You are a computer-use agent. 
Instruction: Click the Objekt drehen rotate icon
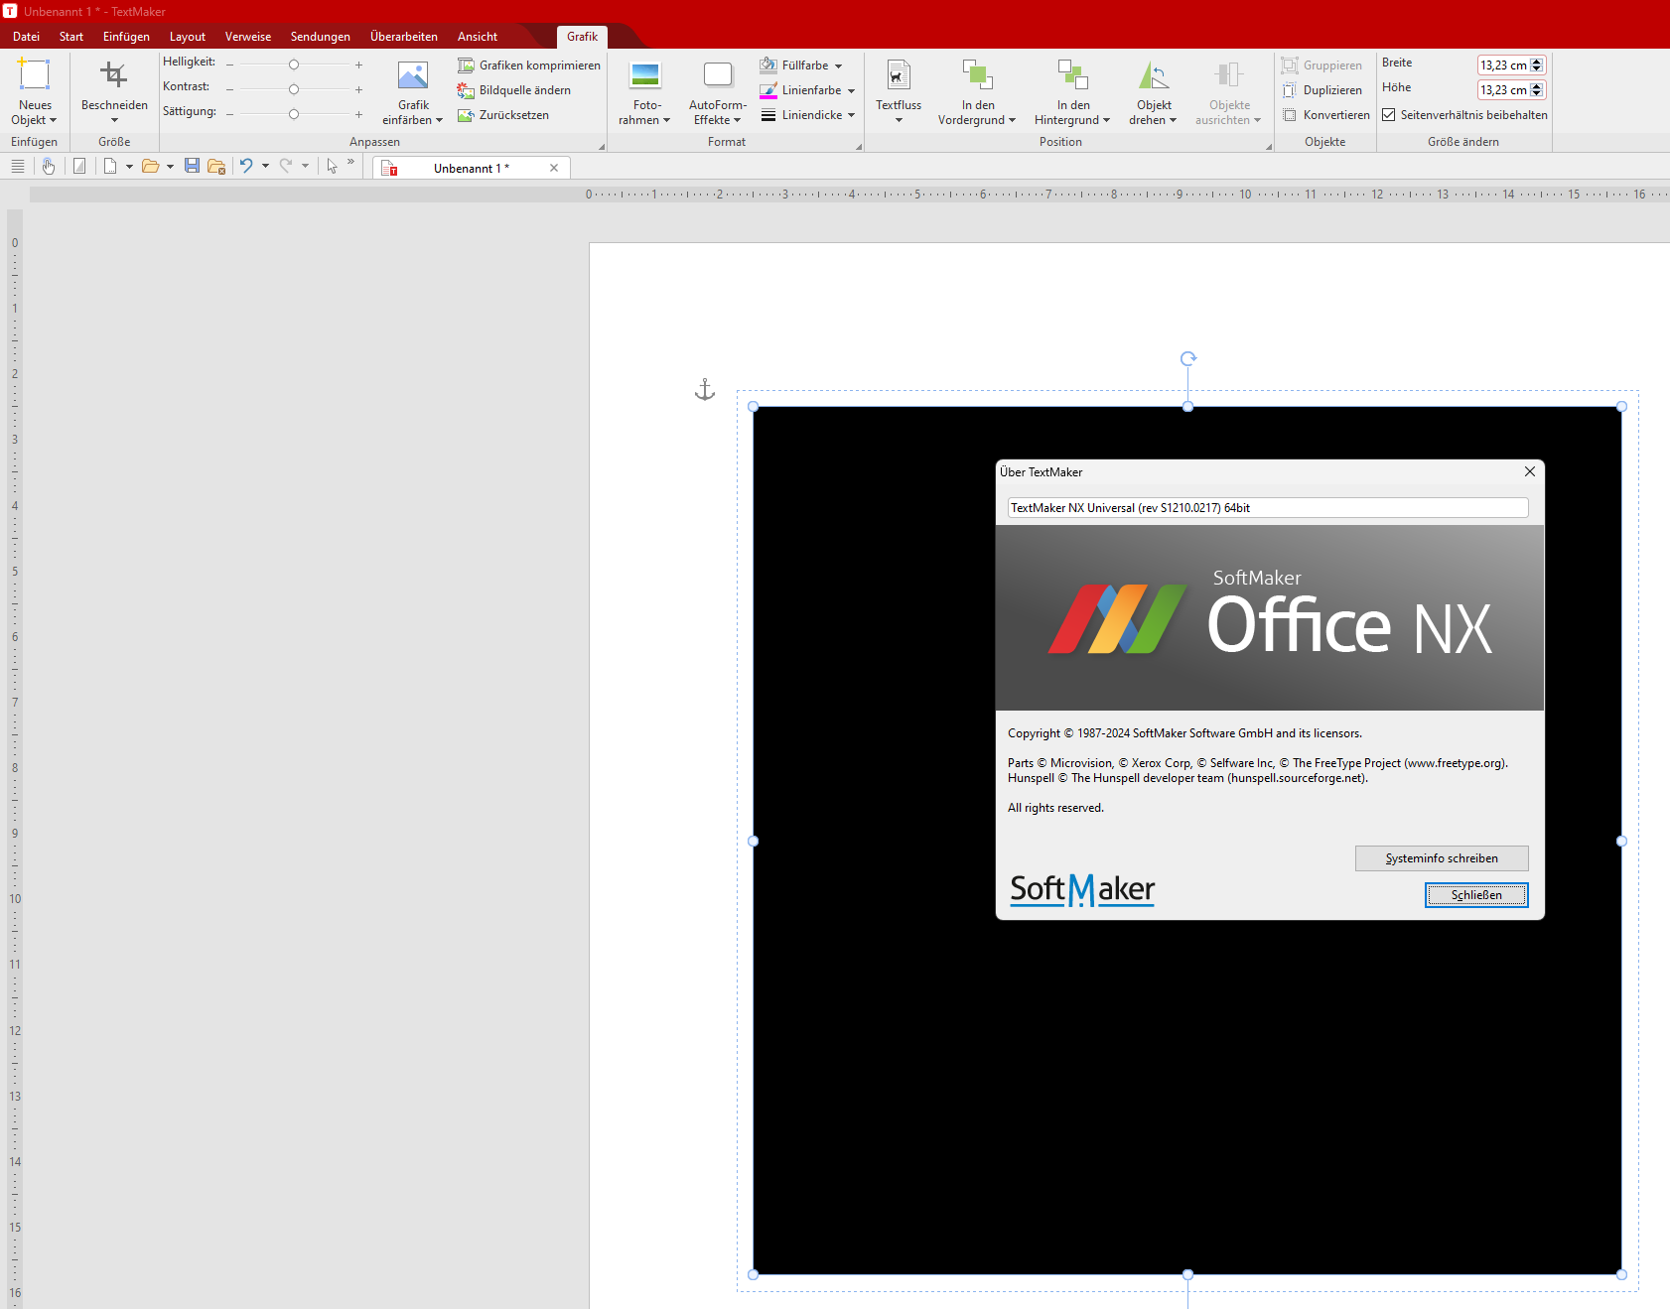[x=1153, y=75]
